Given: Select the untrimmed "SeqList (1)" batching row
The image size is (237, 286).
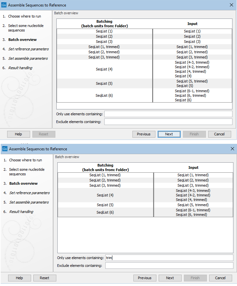Looking at the screenshot, I should coord(104,31).
